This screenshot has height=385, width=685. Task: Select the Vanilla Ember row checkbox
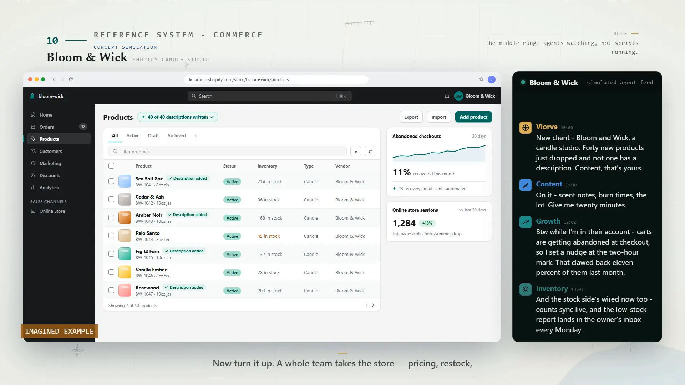pos(111,272)
